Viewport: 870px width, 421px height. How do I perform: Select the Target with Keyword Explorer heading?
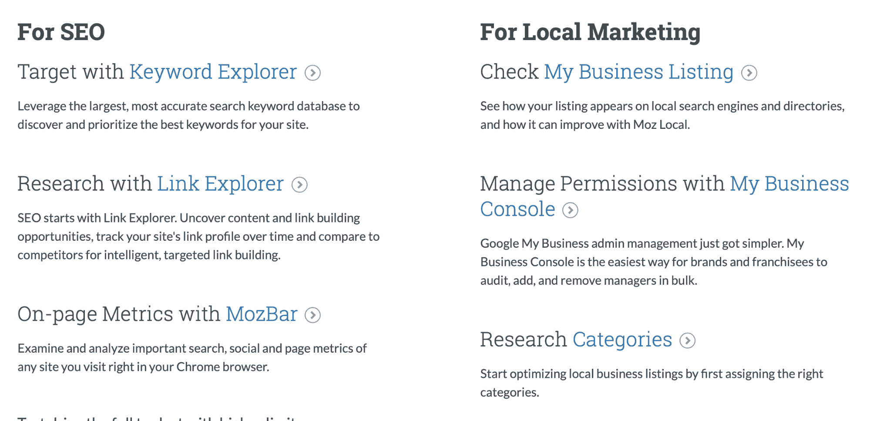(157, 71)
